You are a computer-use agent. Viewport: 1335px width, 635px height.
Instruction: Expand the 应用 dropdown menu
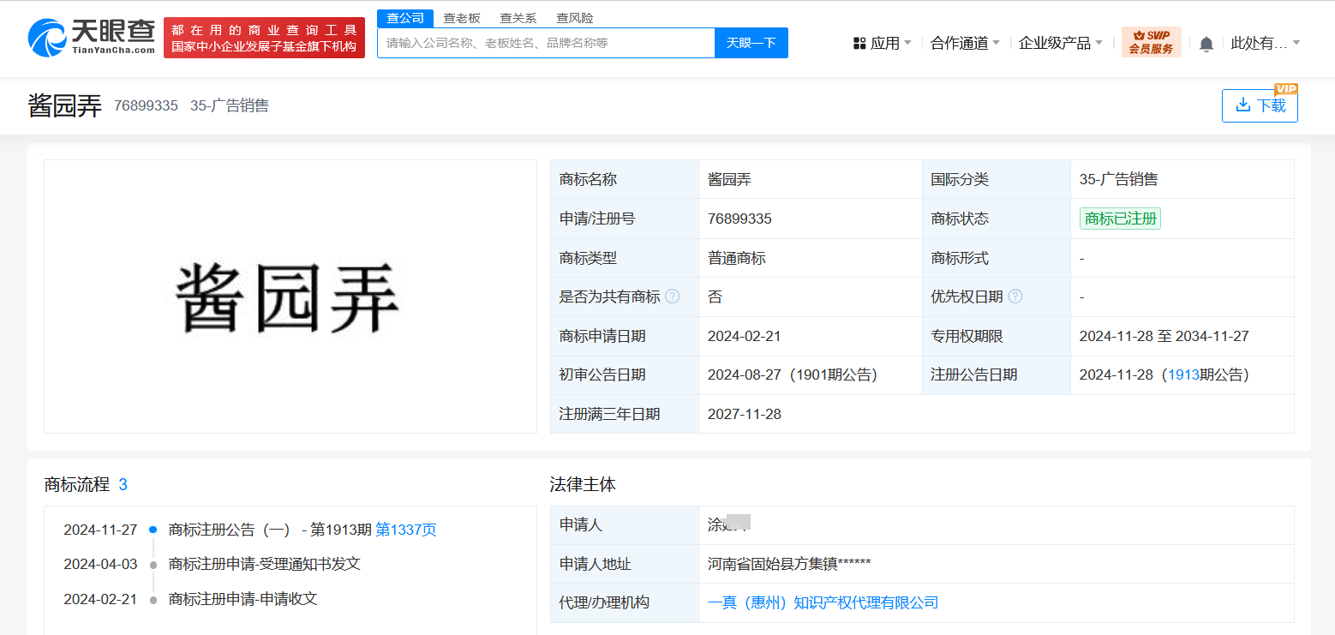(883, 43)
